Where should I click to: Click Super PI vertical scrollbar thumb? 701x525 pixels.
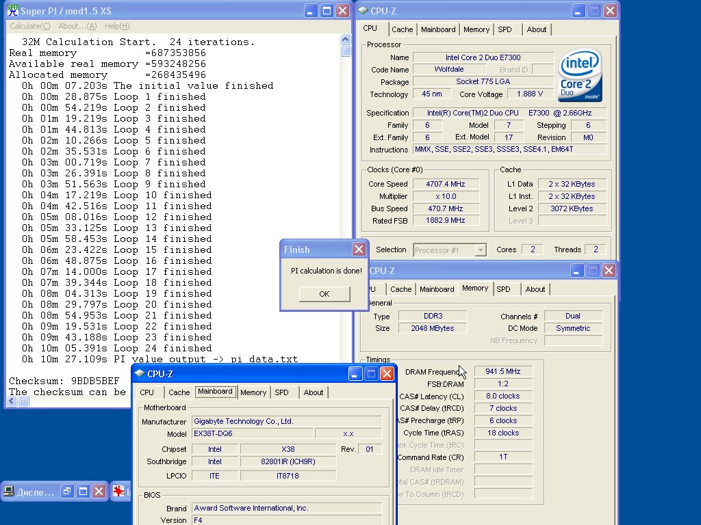coord(345,51)
